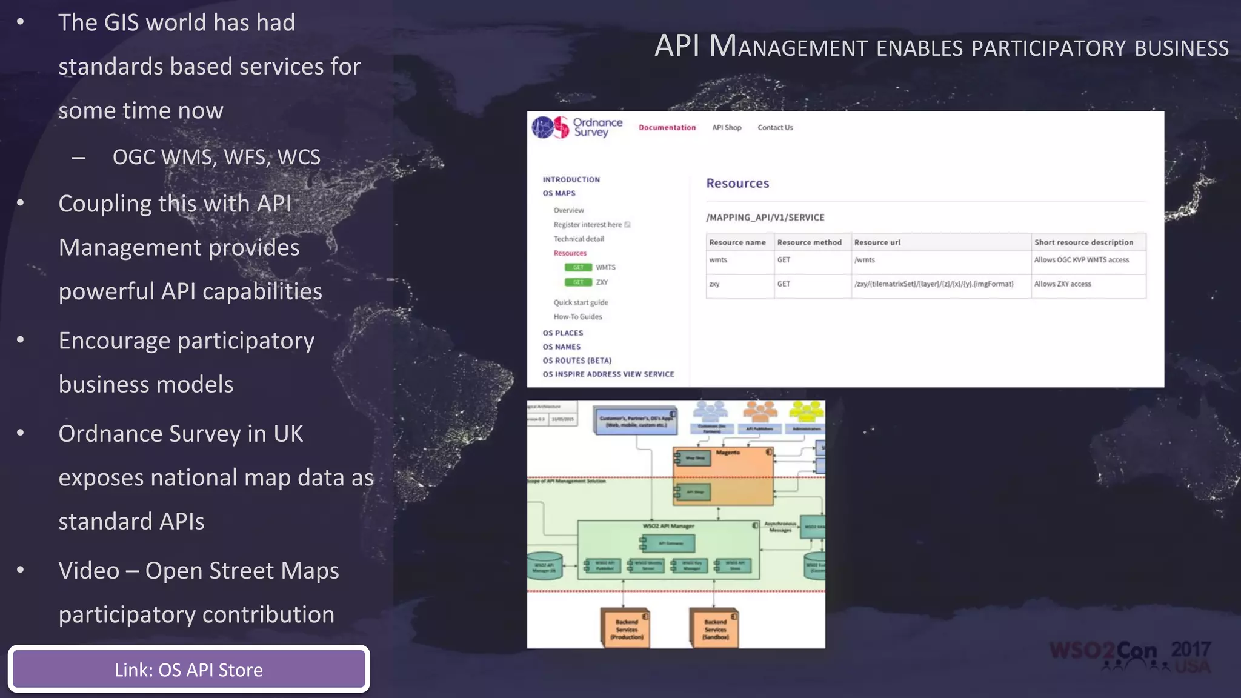Click 'Asynchronous Messages' label in diagram
Viewport: 1241px width, 698px height.
pos(780,527)
